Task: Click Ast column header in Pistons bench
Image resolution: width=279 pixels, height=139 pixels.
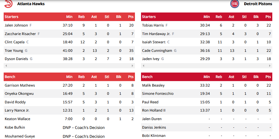Action: point(231,77)
